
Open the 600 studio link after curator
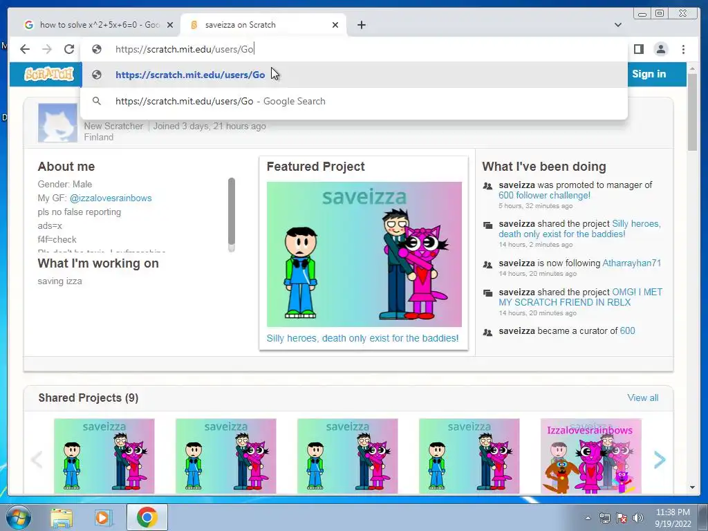[x=627, y=331]
